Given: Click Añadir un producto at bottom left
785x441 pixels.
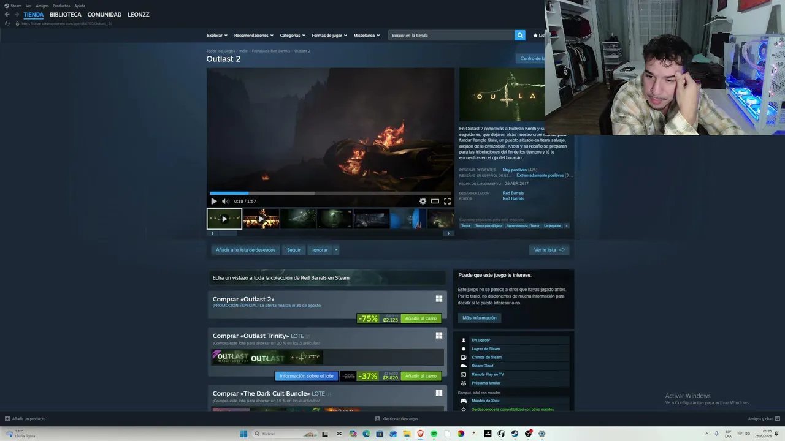Looking at the screenshot, I should click(x=25, y=419).
